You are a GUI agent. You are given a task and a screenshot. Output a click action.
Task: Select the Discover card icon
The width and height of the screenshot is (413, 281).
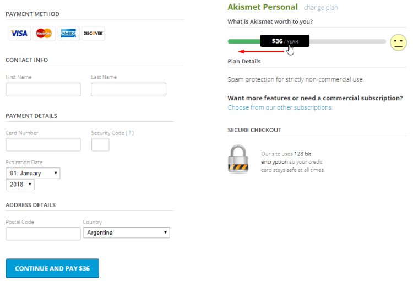[x=93, y=34]
